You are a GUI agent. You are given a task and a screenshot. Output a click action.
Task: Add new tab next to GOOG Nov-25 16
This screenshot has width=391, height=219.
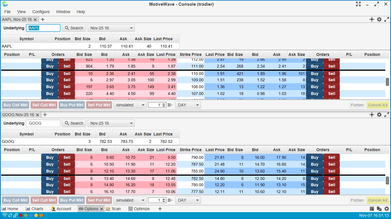click(45, 115)
